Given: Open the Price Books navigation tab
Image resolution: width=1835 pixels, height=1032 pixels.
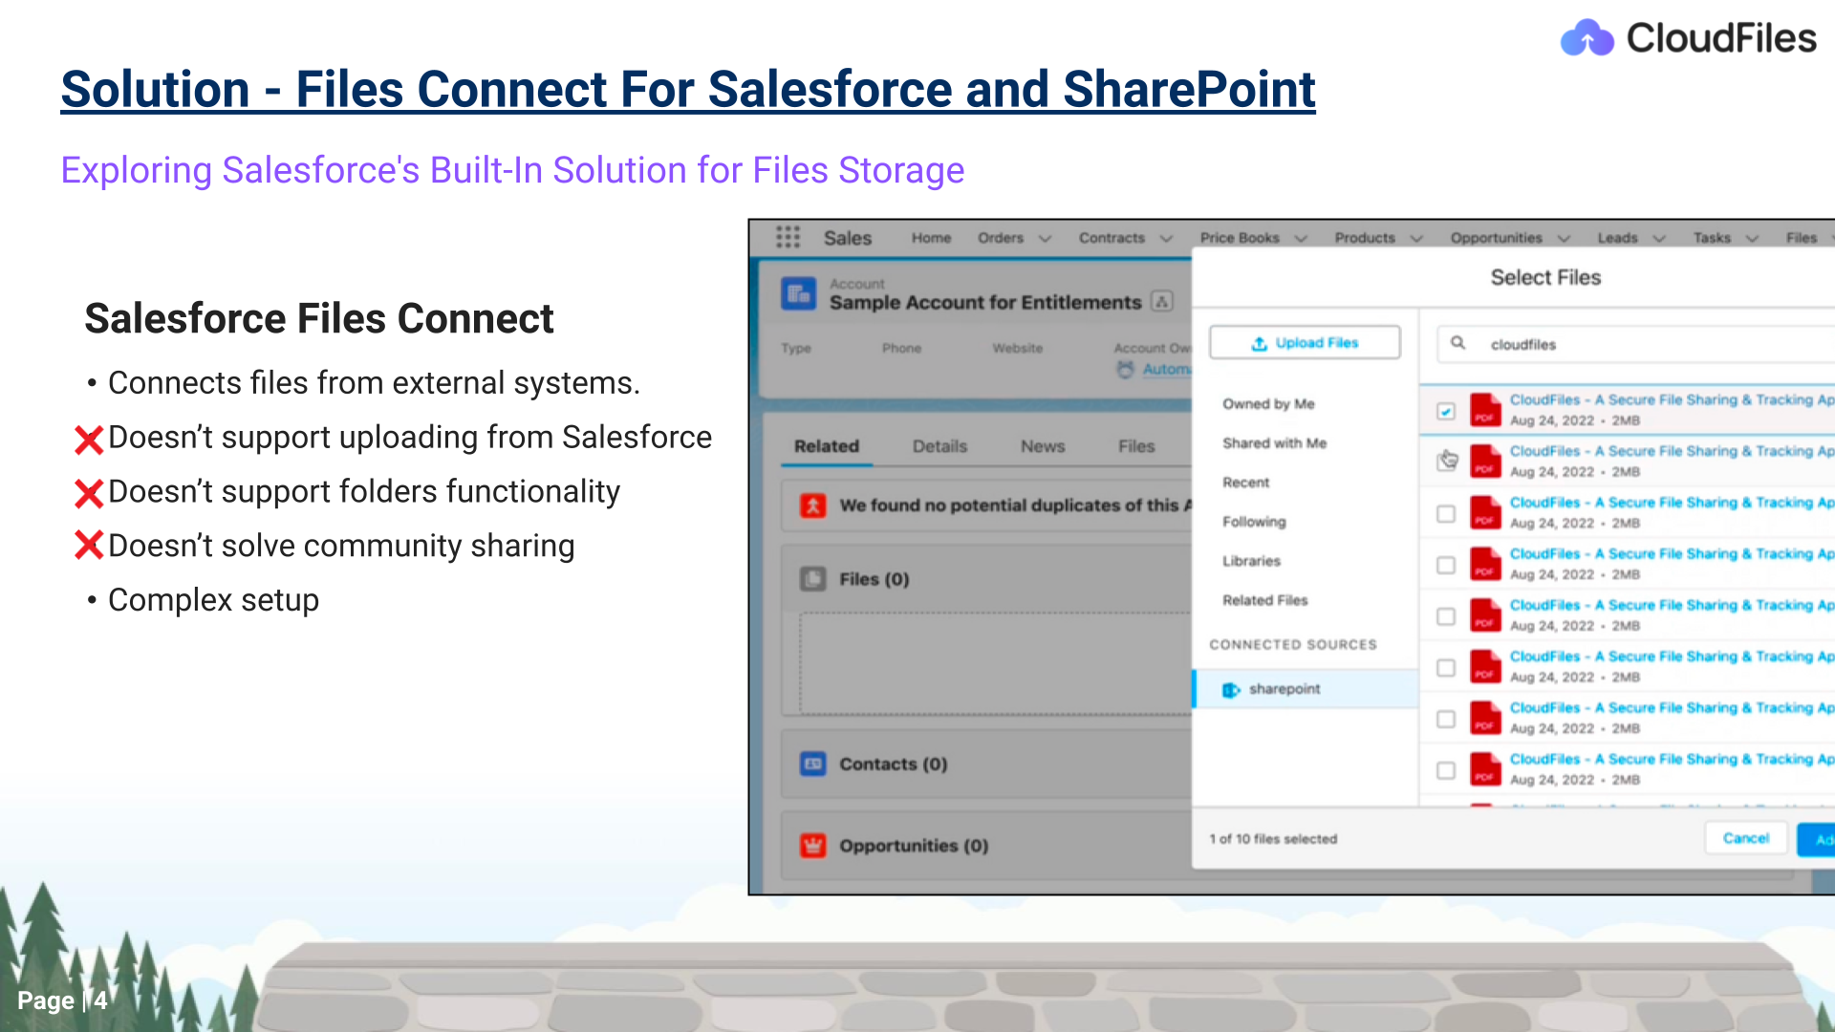Looking at the screenshot, I should 1240,238.
